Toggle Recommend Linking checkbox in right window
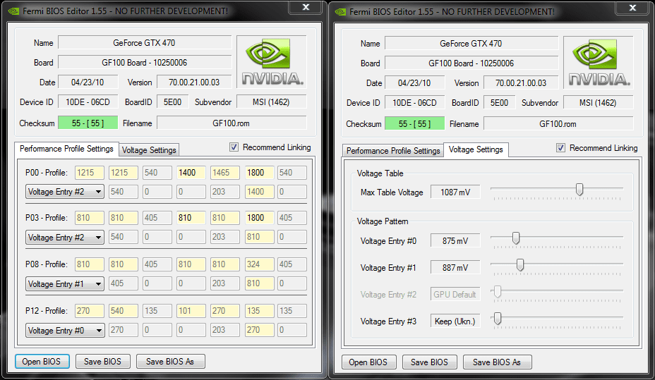The height and width of the screenshot is (380, 655). click(560, 148)
